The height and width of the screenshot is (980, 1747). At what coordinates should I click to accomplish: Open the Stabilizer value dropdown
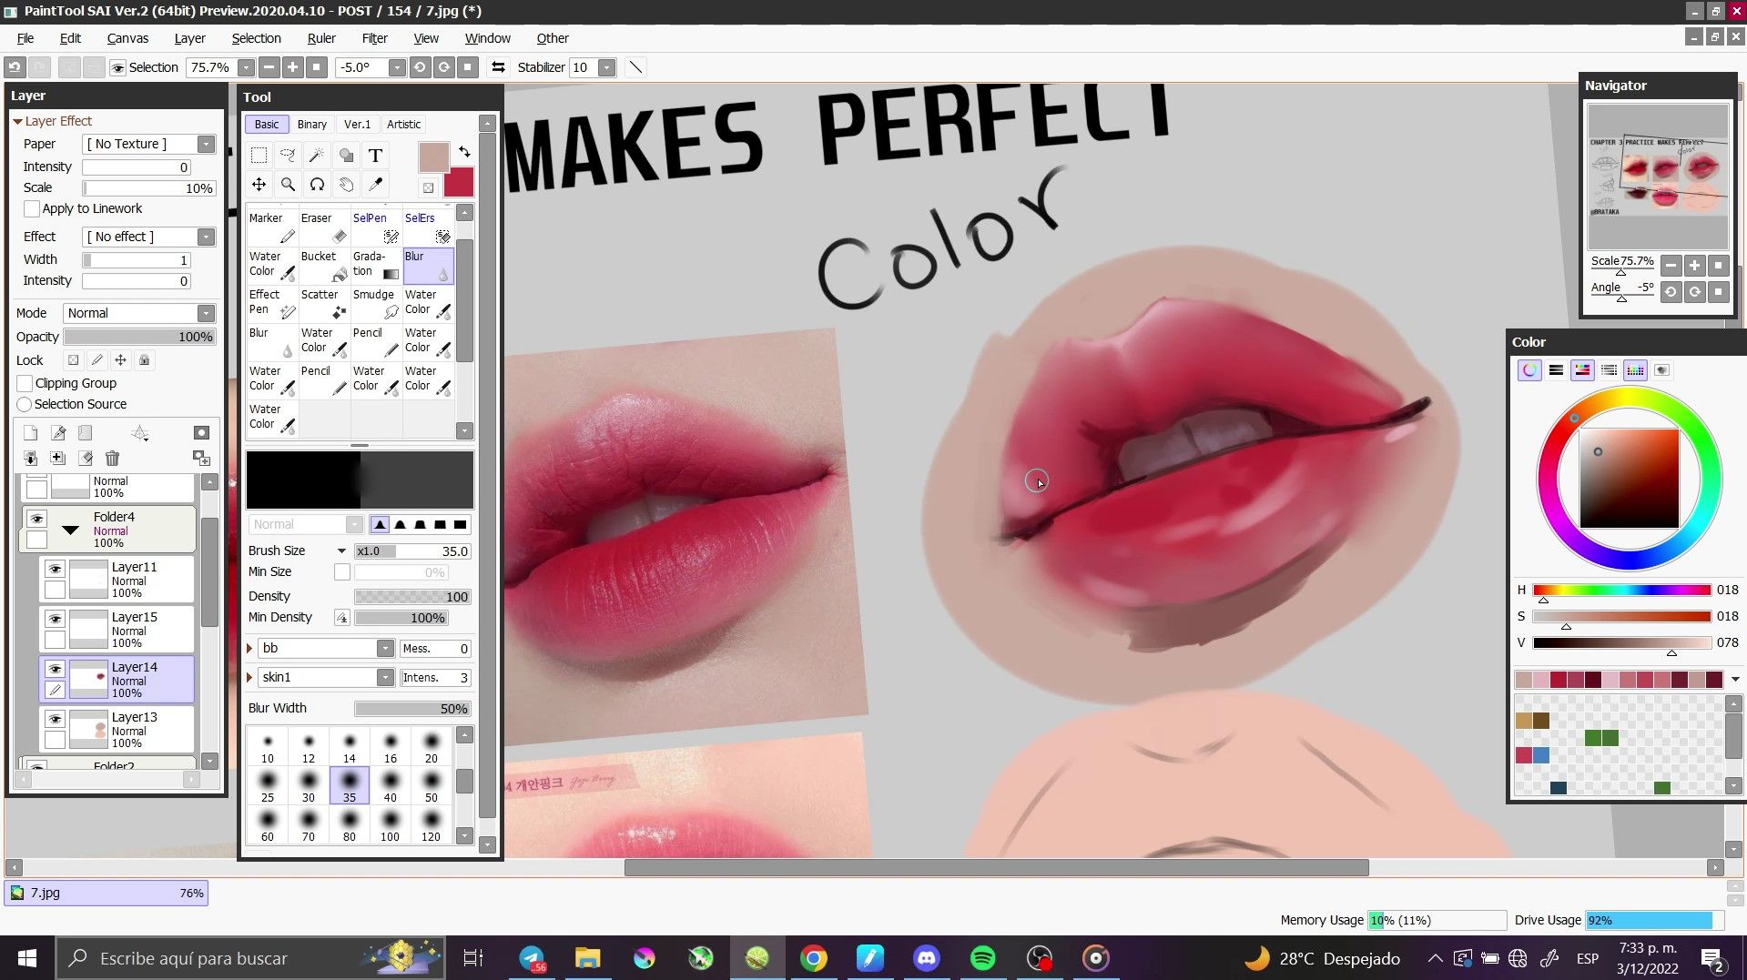pyautogui.click(x=606, y=67)
